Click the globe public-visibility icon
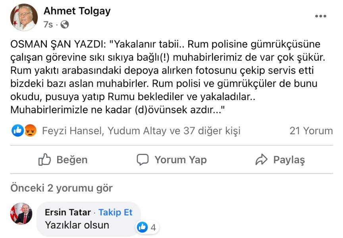 click(64, 25)
